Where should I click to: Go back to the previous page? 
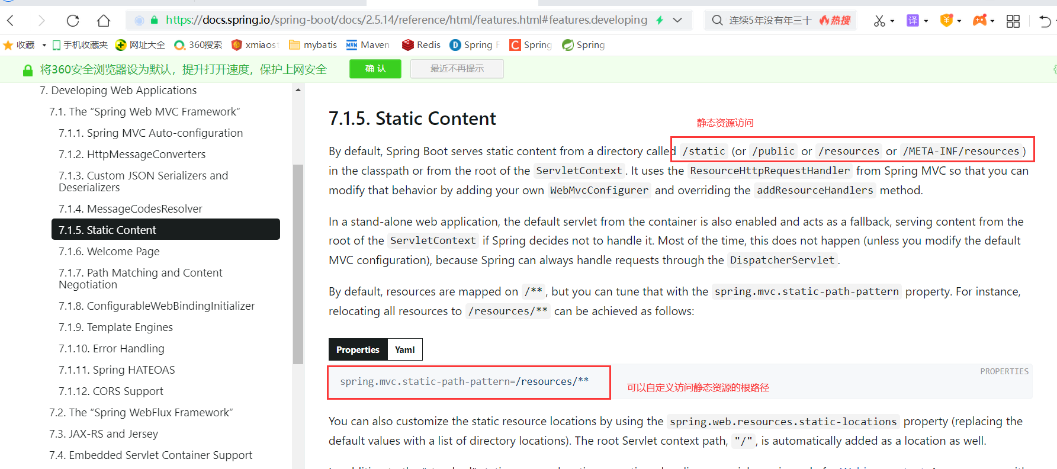[x=11, y=21]
